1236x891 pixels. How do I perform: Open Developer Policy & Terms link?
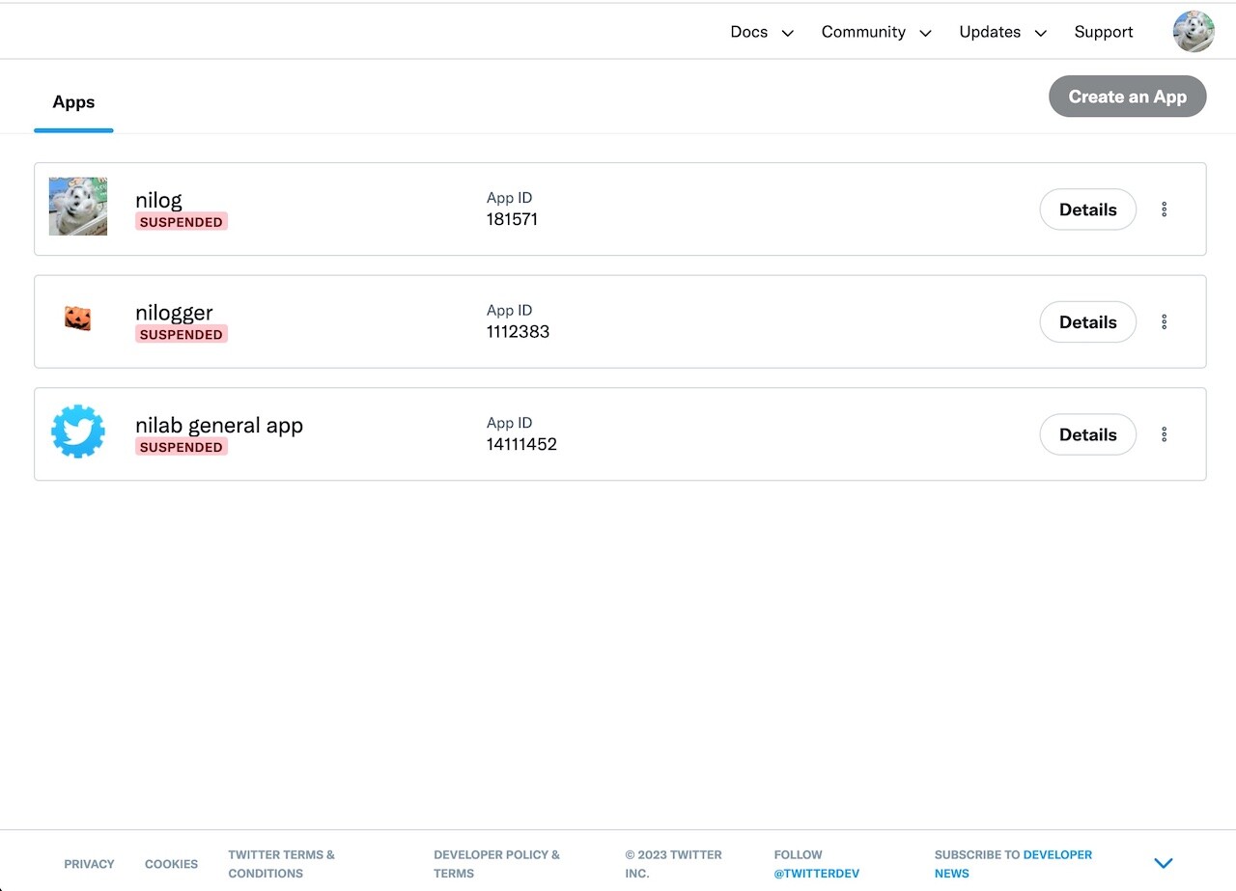[496, 864]
